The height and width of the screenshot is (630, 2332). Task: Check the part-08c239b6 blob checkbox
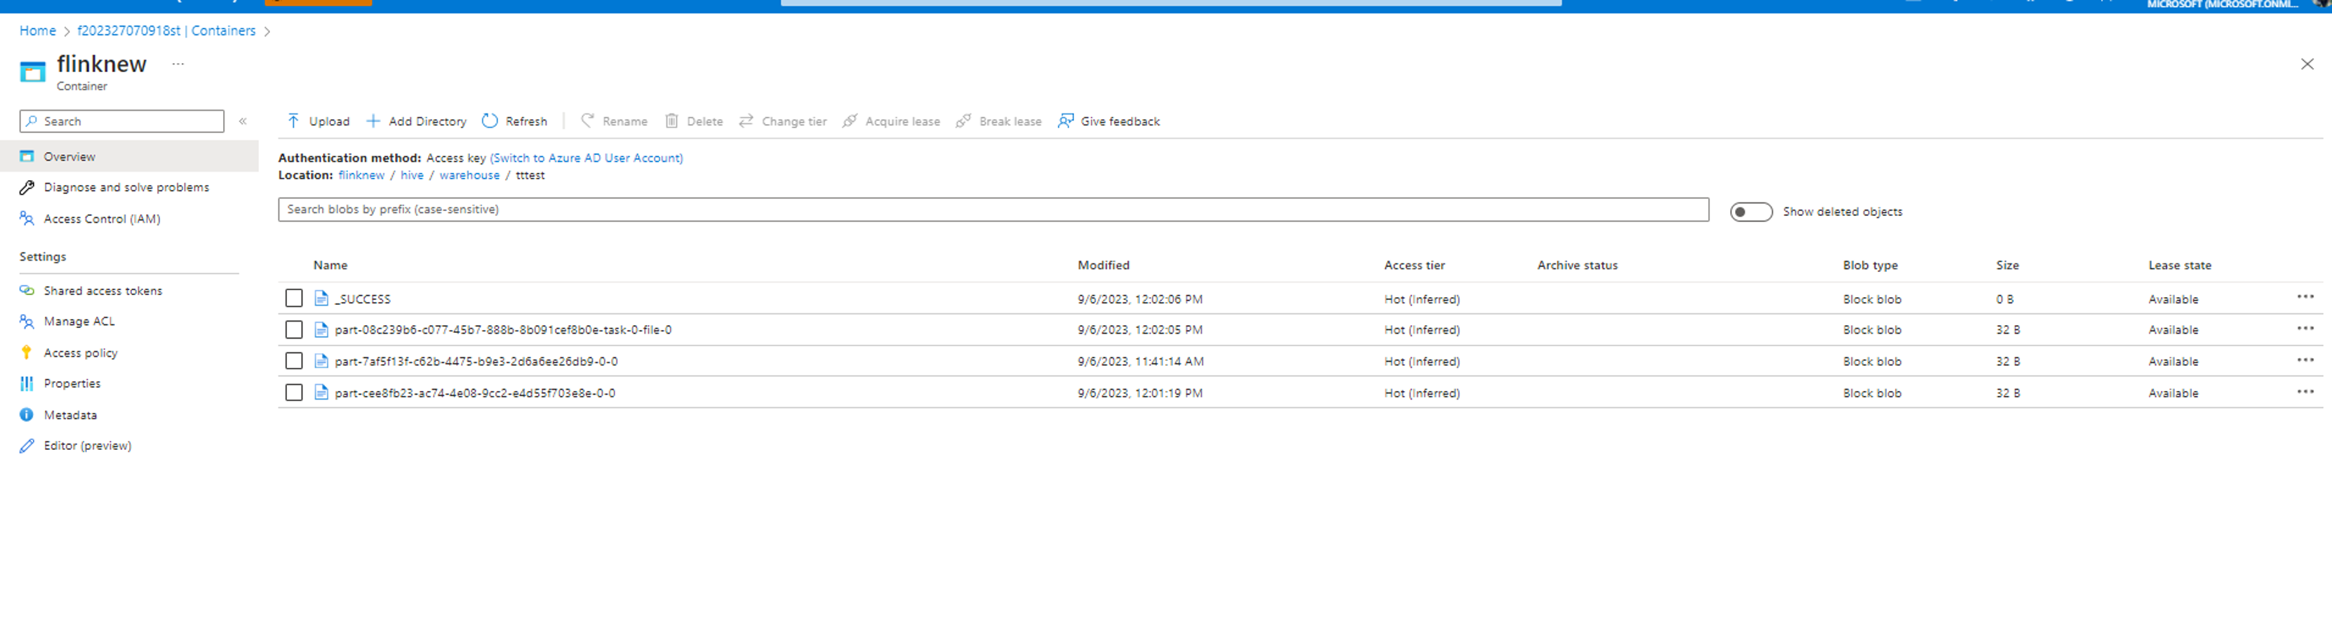(x=293, y=330)
